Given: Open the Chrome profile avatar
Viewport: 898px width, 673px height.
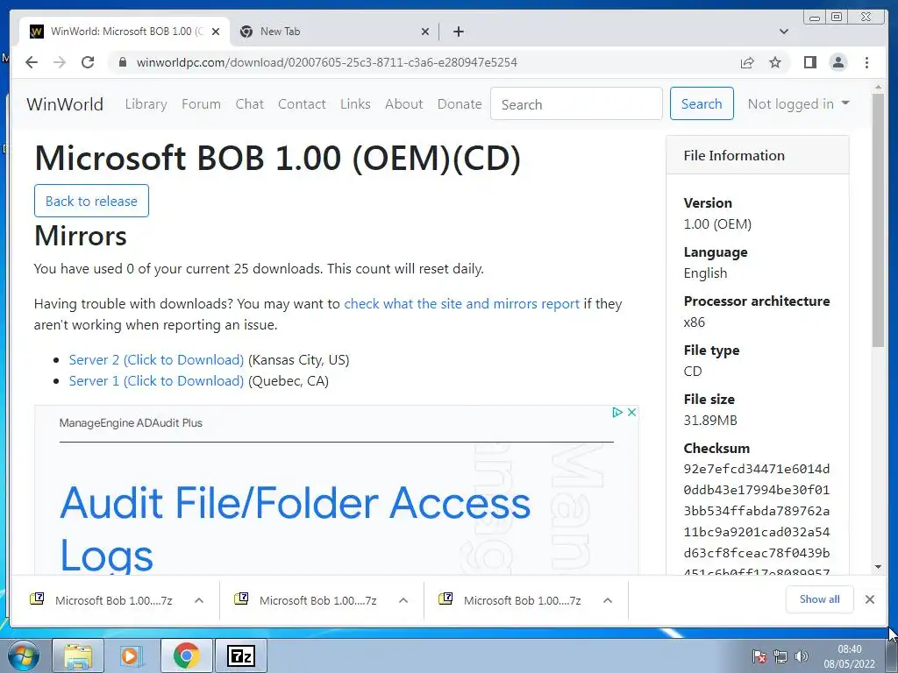Looking at the screenshot, I should pos(837,62).
